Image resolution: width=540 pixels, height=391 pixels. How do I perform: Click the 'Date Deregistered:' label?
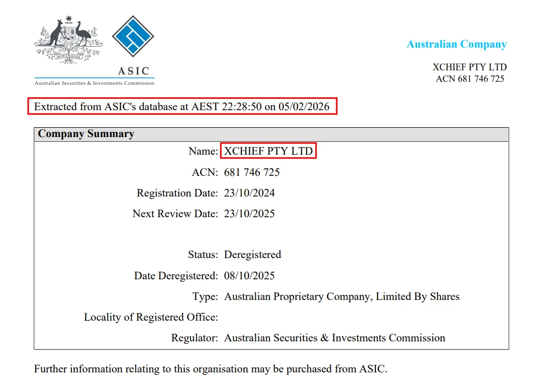(176, 276)
